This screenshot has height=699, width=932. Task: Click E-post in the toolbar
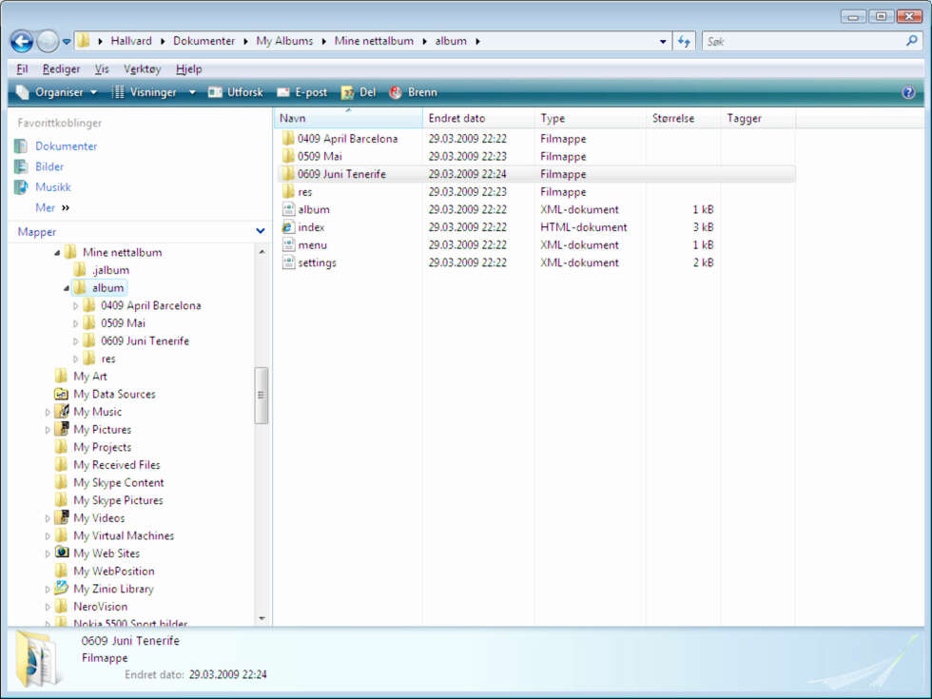[x=302, y=92]
